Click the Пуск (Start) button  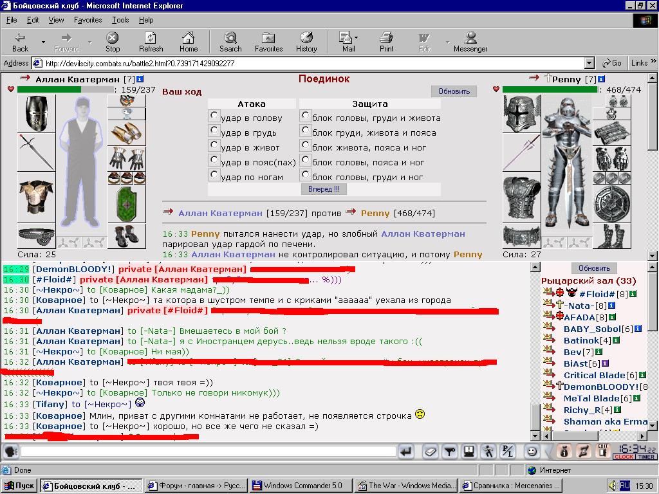pos(19,486)
